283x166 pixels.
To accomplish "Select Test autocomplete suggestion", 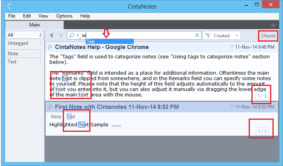I will pos(110,42).
